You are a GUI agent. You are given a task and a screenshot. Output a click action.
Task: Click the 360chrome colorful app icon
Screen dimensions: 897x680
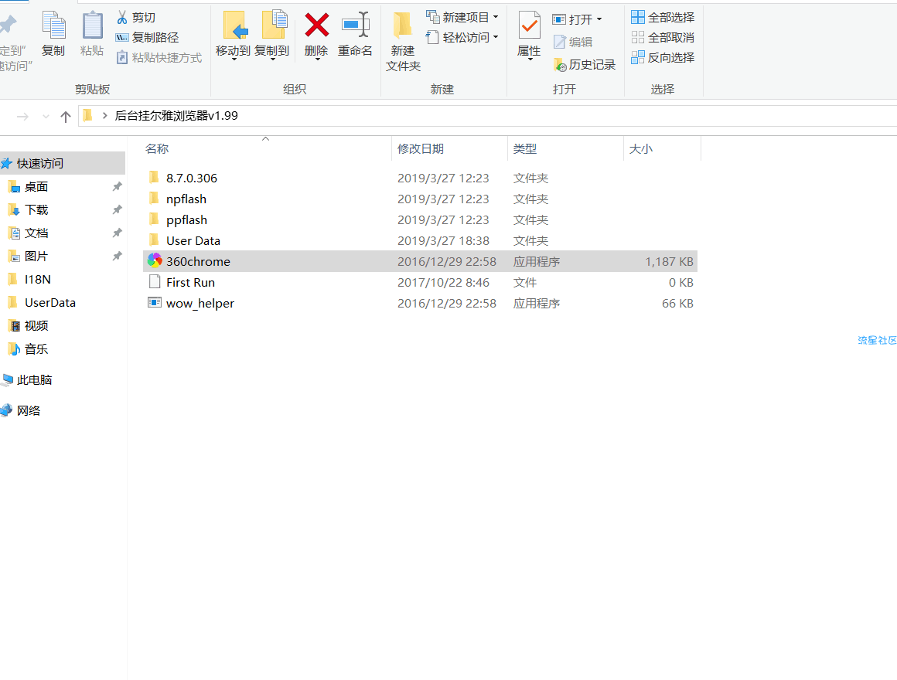[x=155, y=260]
